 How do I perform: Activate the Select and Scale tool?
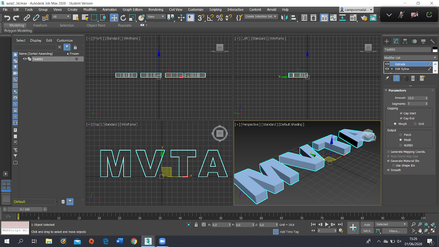133,18
